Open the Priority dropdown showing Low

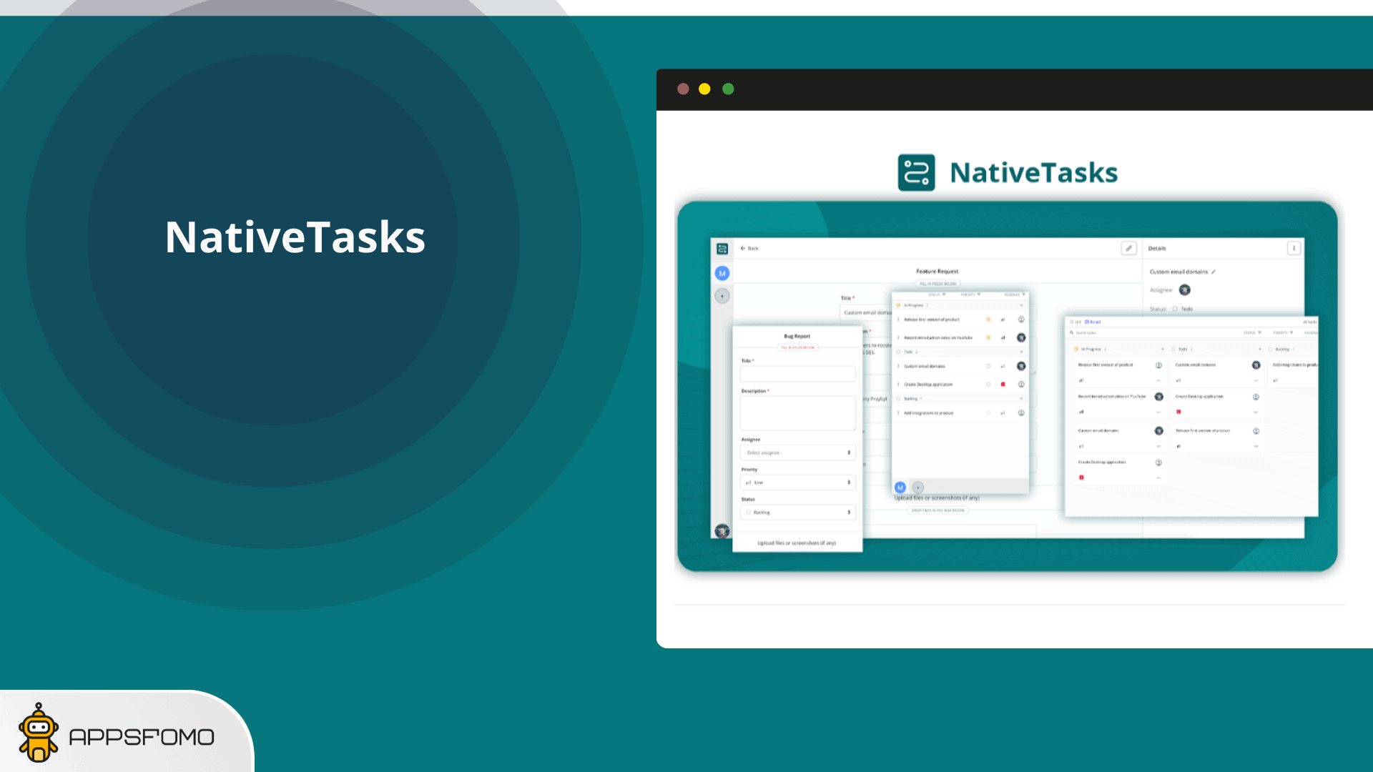(797, 482)
